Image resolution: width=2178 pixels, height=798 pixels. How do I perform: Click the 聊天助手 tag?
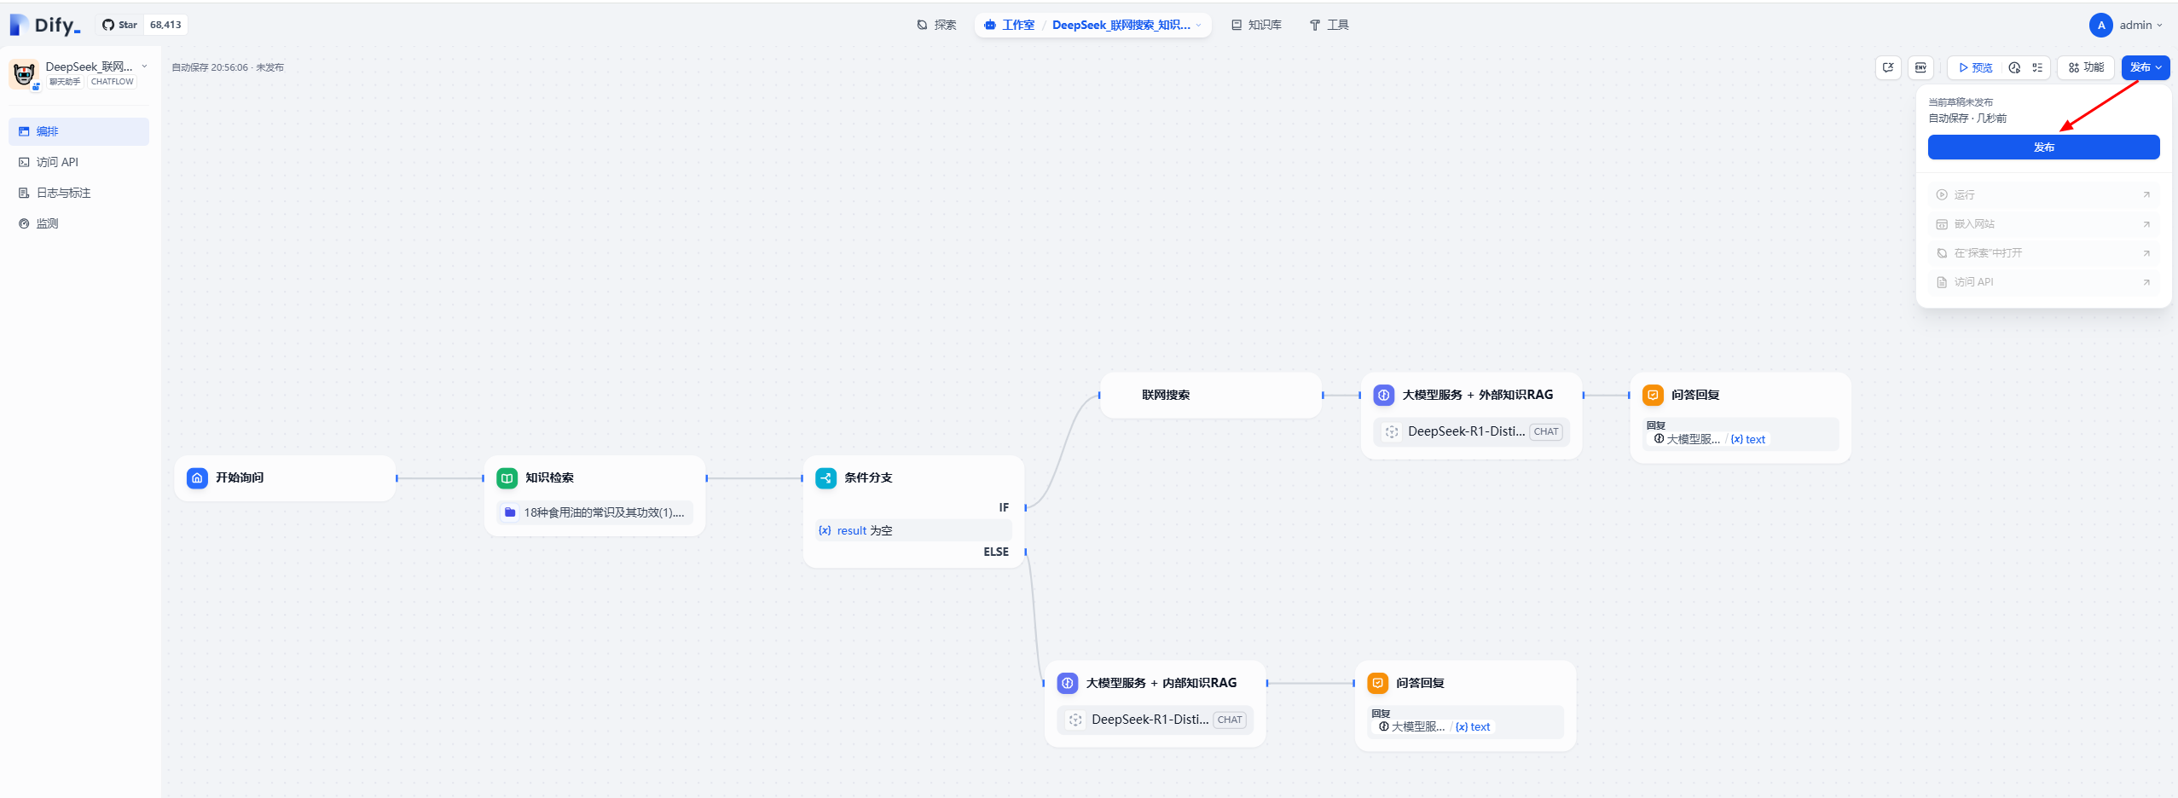[x=65, y=82]
